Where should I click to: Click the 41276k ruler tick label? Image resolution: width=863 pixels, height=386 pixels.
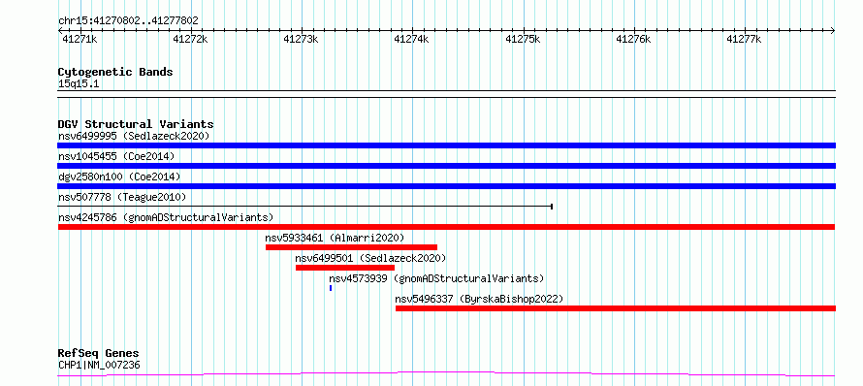pyautogui.click(x=633, y=39)
